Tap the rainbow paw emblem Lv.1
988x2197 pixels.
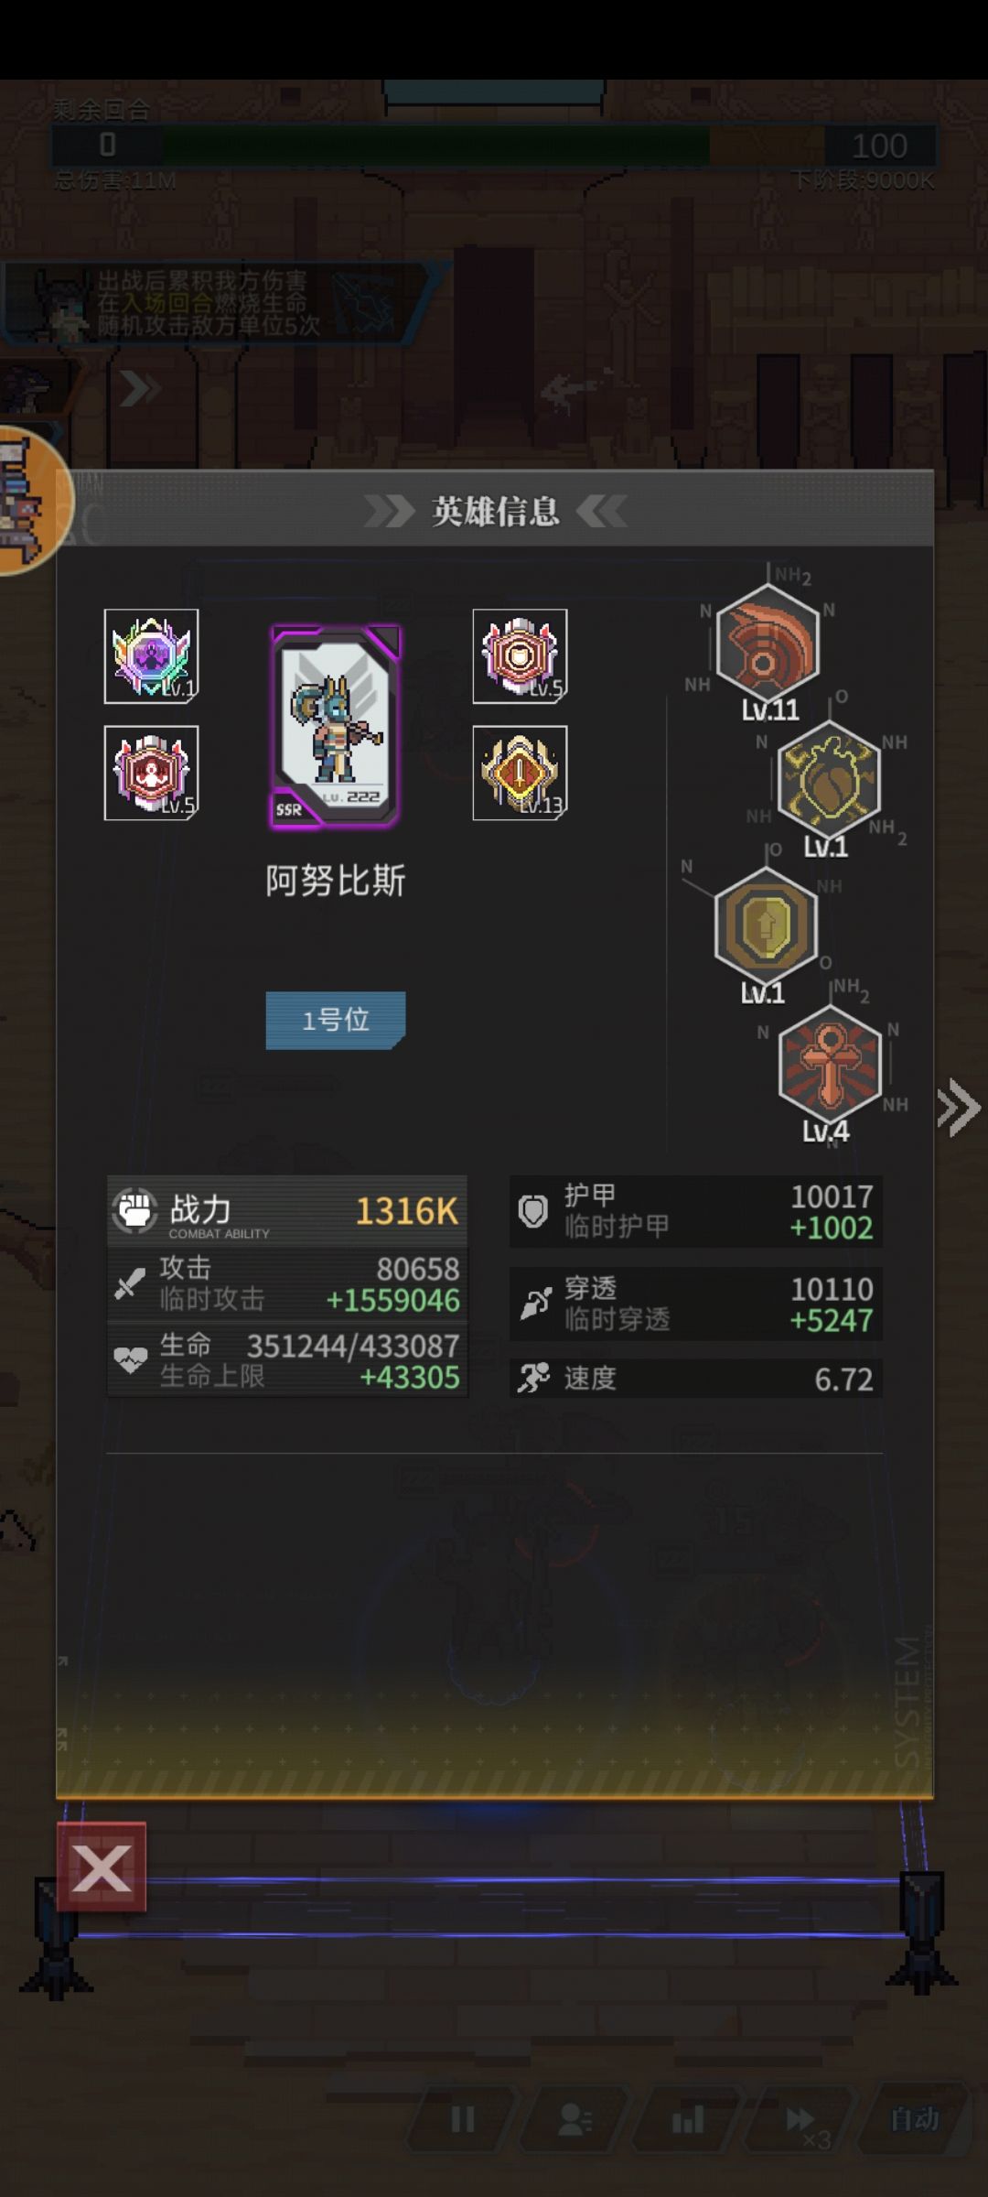151,655
